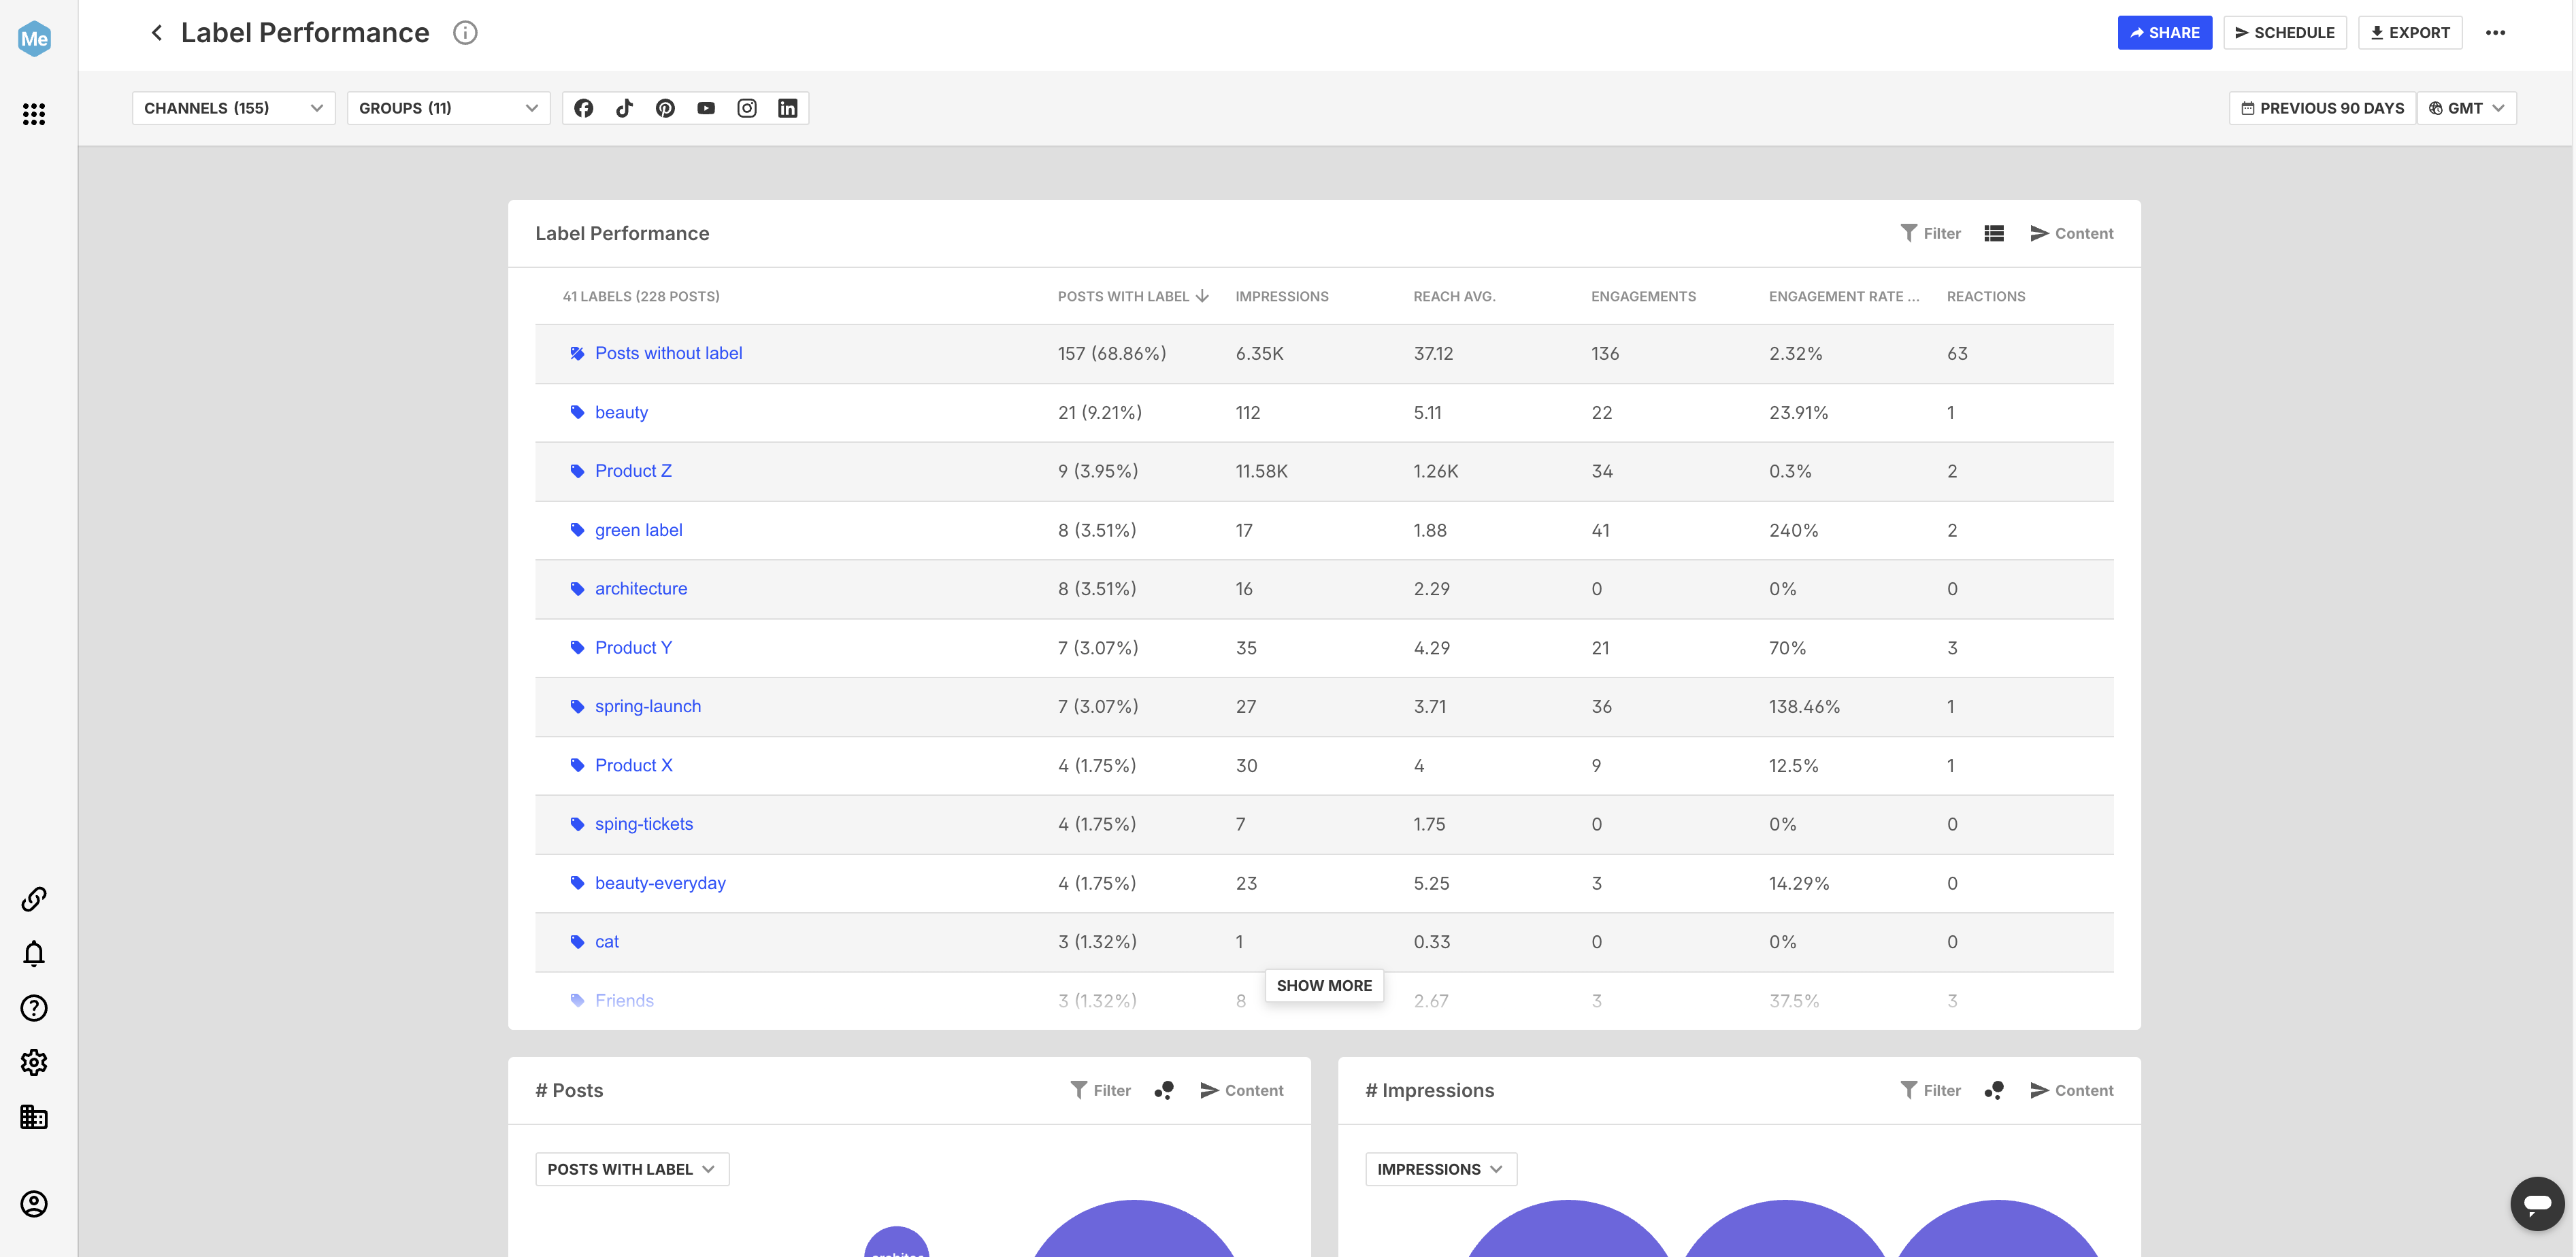Image resolution: width=2576 pixels, height=1257 pixels.
Task: Toggle the Facebook channel filter
Action: (x=584, y=108)
